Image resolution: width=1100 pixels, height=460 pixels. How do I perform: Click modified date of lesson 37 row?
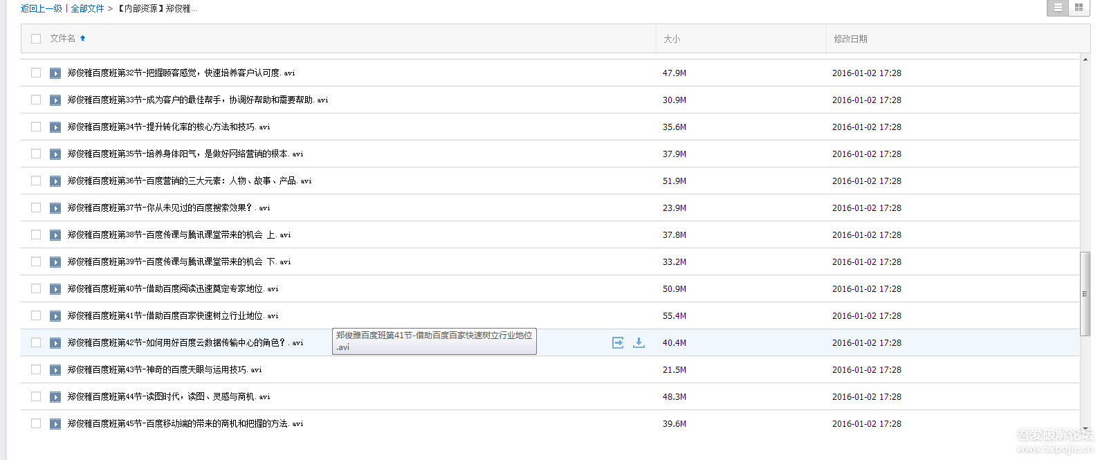coord(867,208)
